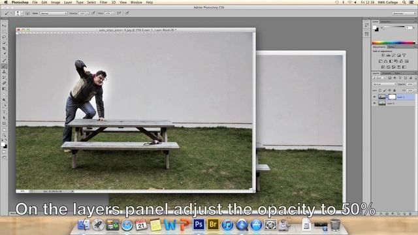The width and height of the screenshot is (418, 235).
Task: Open the layer blend mode dropdown
Action: (x=384, y=84)
